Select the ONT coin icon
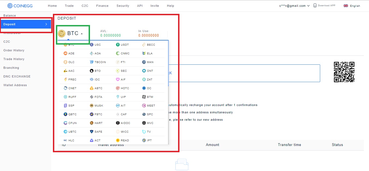The image size is (369, 171). tap(144, 71)
